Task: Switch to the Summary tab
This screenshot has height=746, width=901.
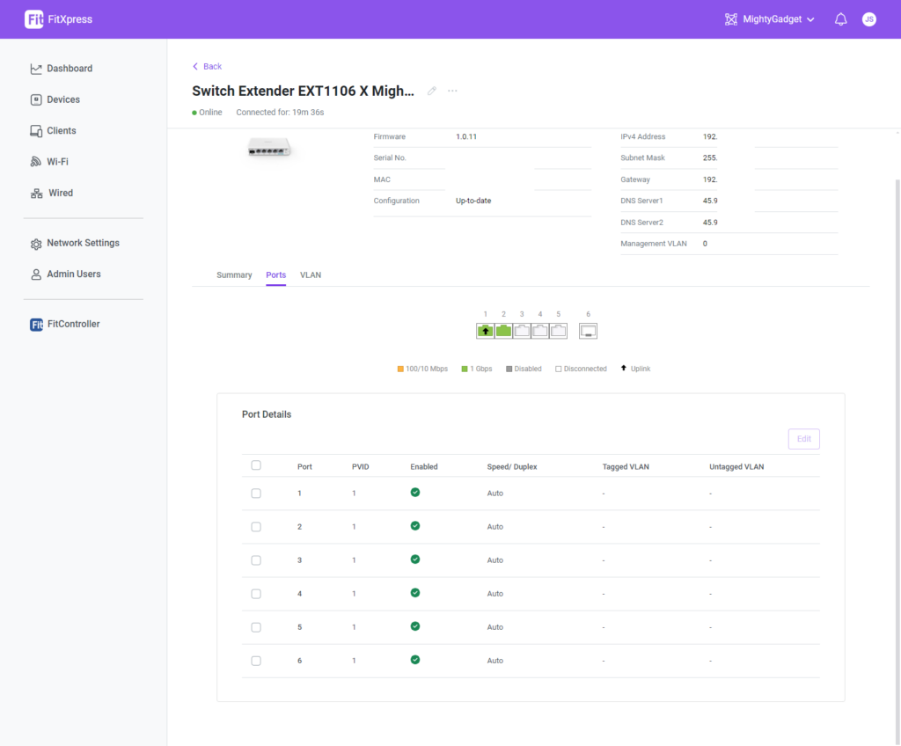Action: coord(234,275)
